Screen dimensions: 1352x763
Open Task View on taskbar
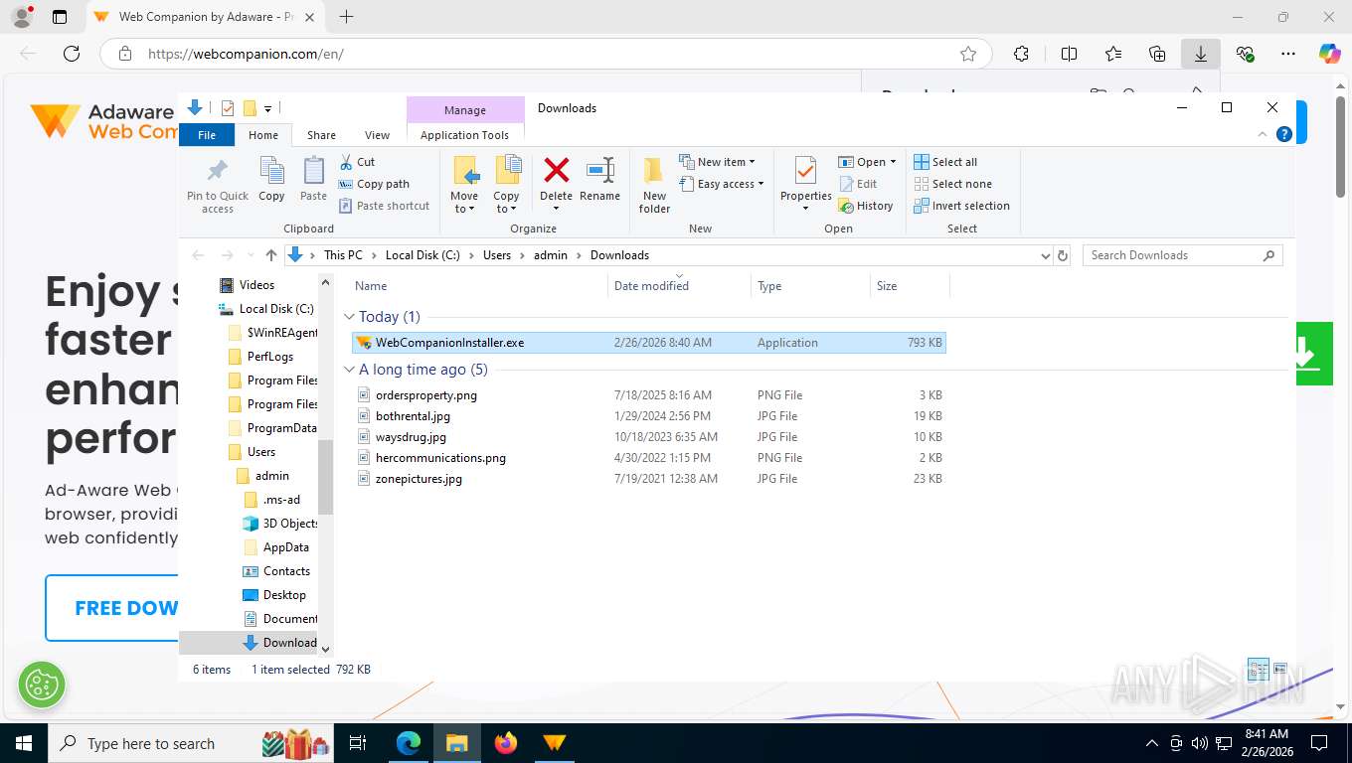[358, 743]
